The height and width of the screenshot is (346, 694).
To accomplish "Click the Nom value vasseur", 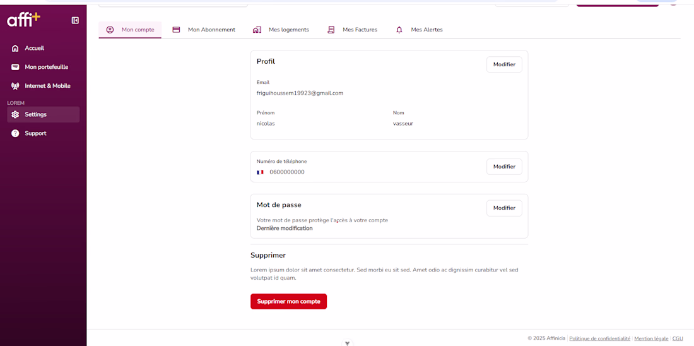I will 403,124.
